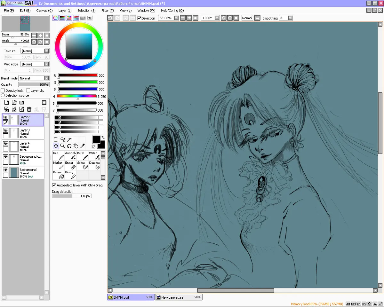Switch to the New canvas.sai tab
This screenshot has height=307, width=384.
pos(179,297)
